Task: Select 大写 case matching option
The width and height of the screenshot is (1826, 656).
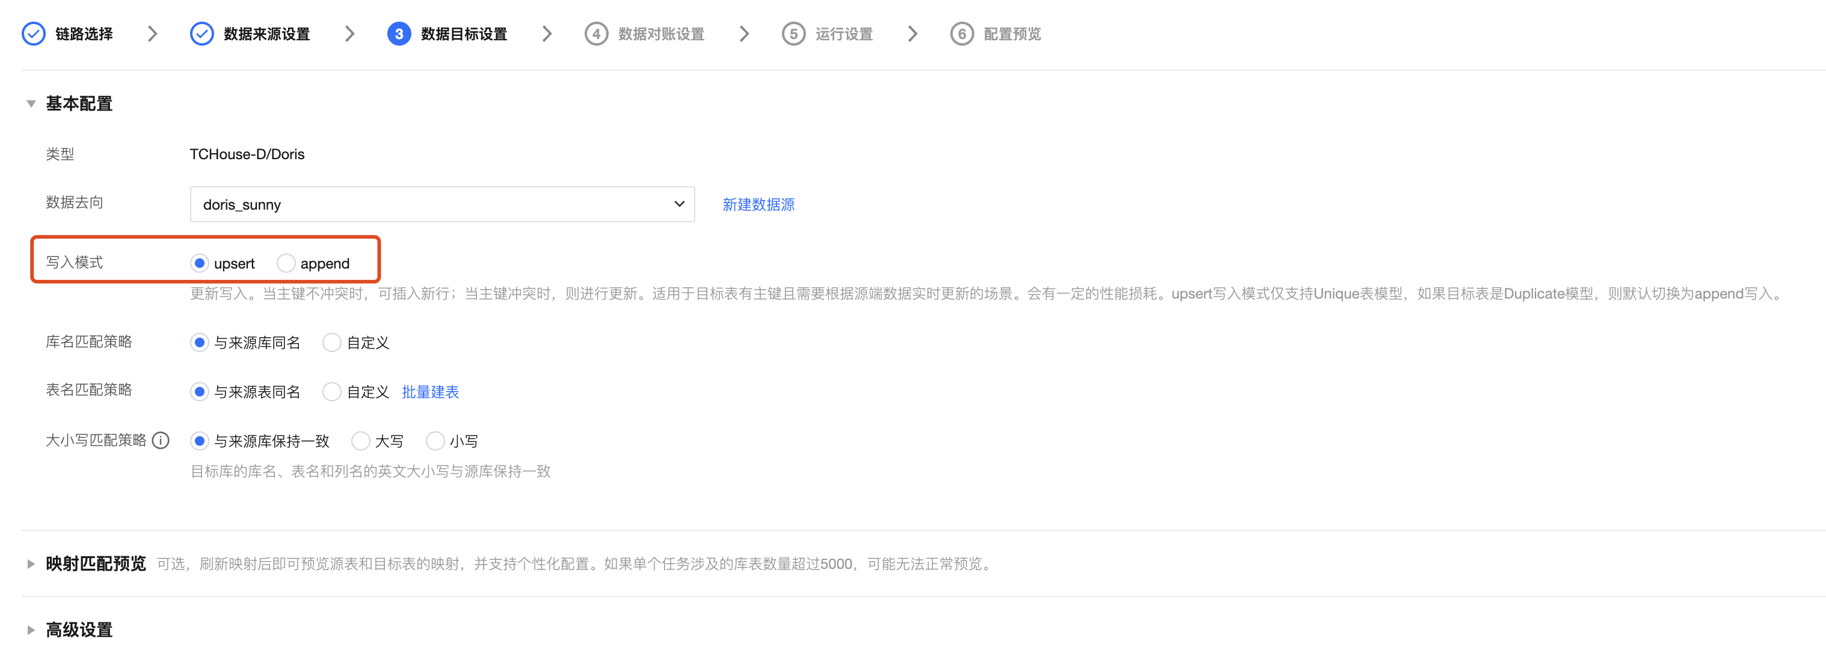Action: tap(360, 441)
